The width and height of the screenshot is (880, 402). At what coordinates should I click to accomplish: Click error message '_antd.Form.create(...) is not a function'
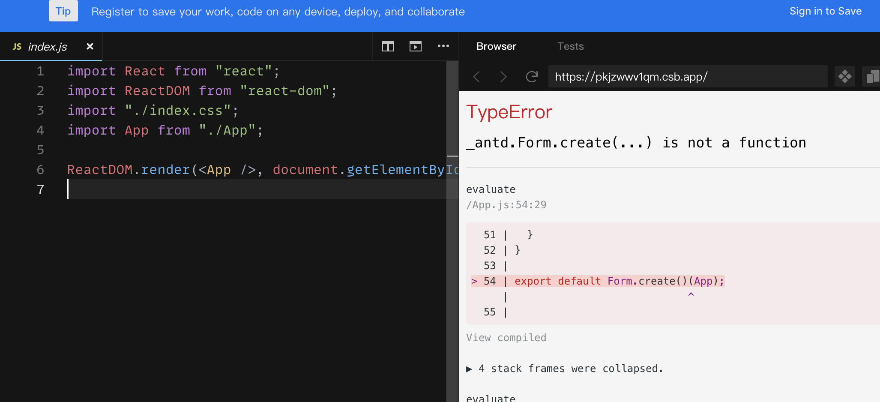636,143
